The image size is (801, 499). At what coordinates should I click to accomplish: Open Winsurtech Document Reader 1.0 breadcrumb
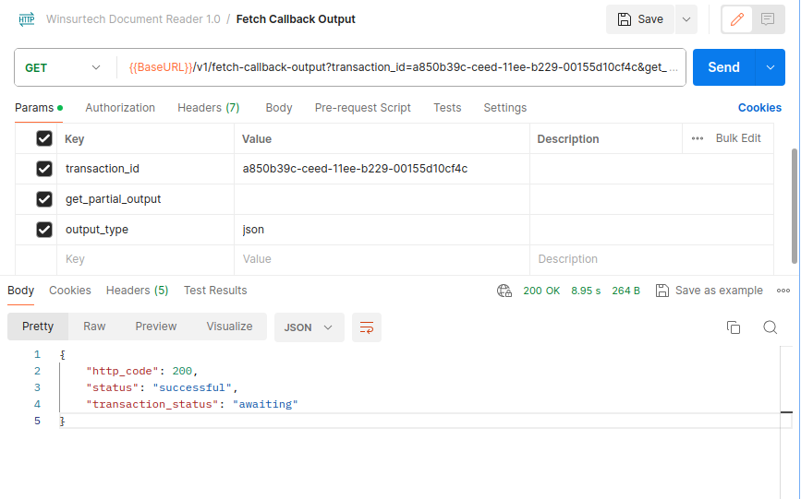click(133, 19)
